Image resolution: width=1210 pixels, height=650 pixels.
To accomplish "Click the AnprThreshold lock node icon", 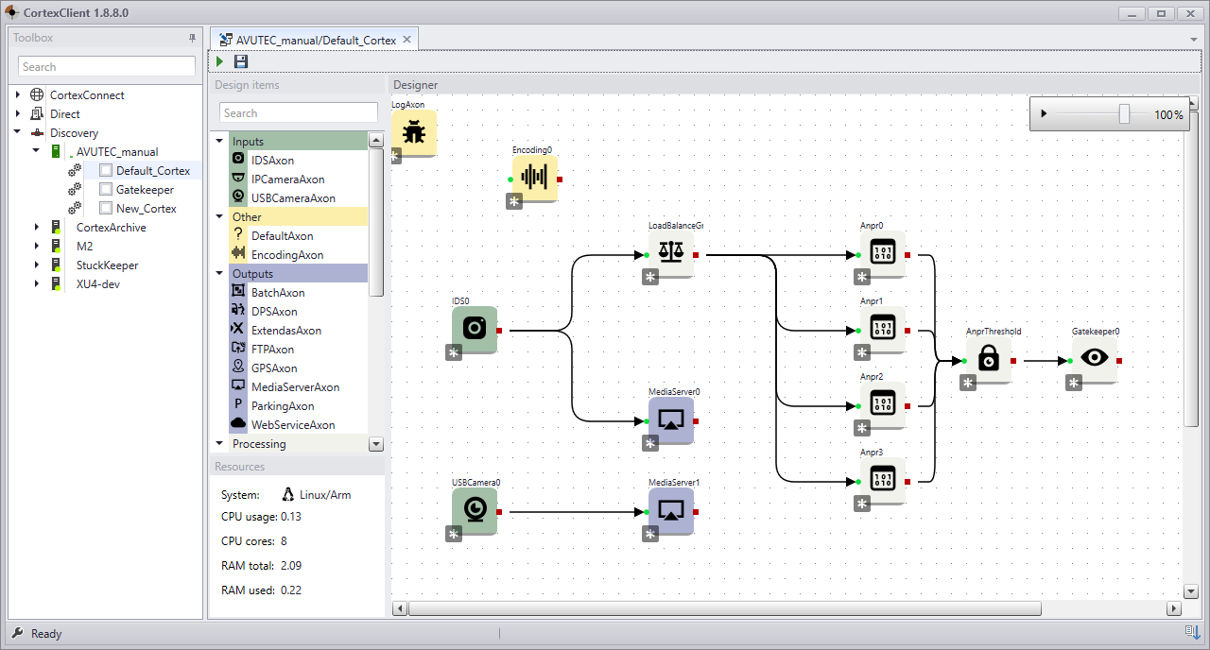I will (989, 359).
